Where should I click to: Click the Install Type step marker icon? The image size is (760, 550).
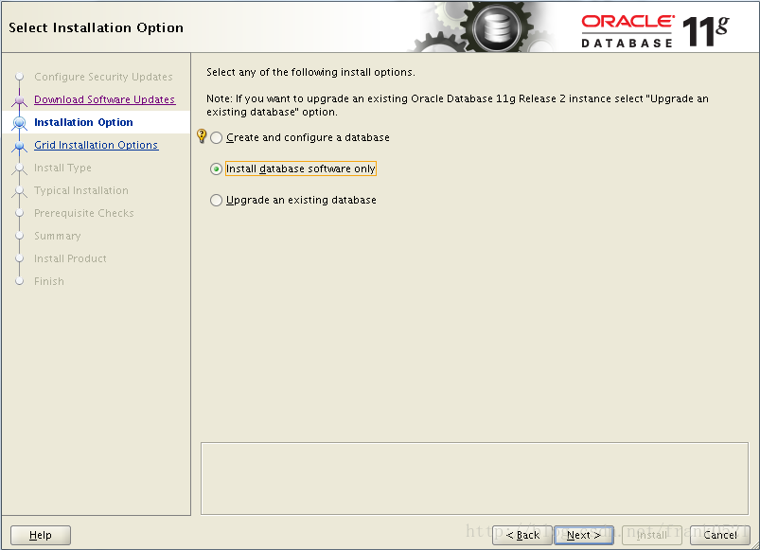(19, 169)
